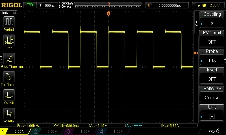This screenshot has width=226, height=135.
Task: Click the trigger level T marker on right edge
Action: coord(196,53)
